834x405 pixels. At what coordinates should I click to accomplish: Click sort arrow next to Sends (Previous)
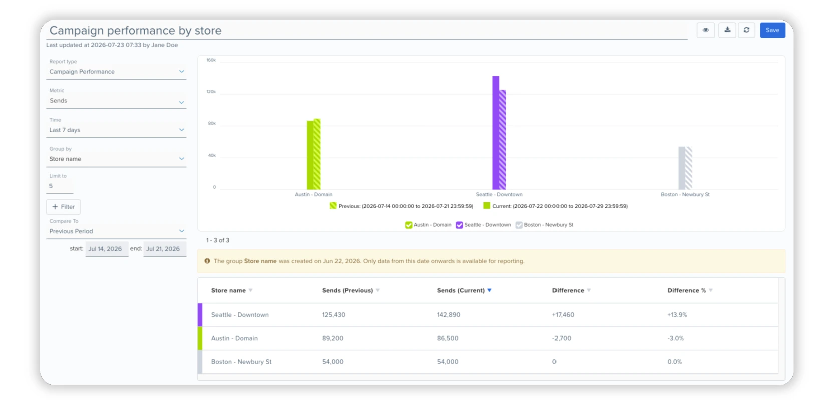(x=378, y=290)
